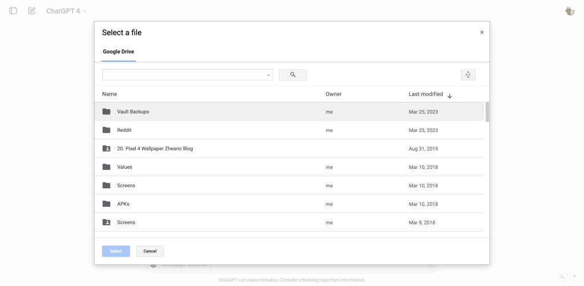Switch to the Google Drive tab
584x286 pixels.
[x=118, y=52]
